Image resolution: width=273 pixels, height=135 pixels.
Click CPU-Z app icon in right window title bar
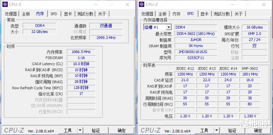coord(142,4)
